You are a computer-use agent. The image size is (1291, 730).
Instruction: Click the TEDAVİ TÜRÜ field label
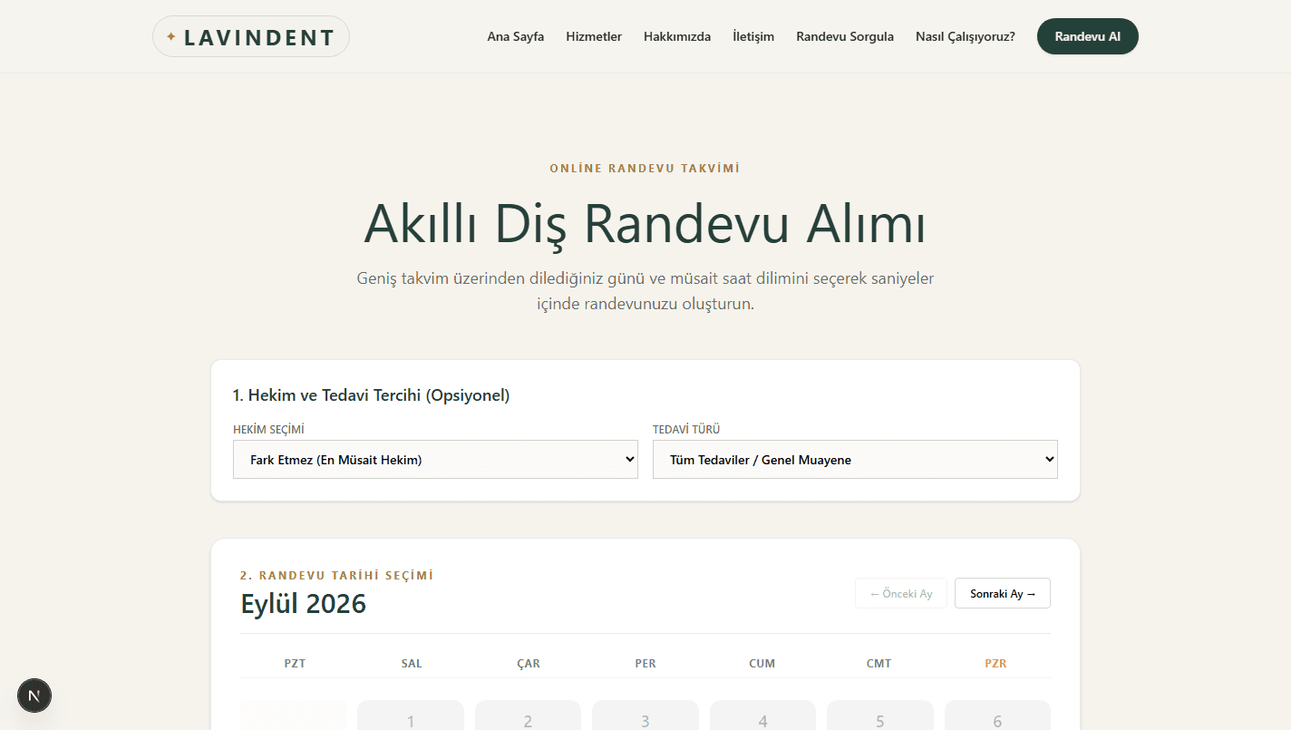686,430
